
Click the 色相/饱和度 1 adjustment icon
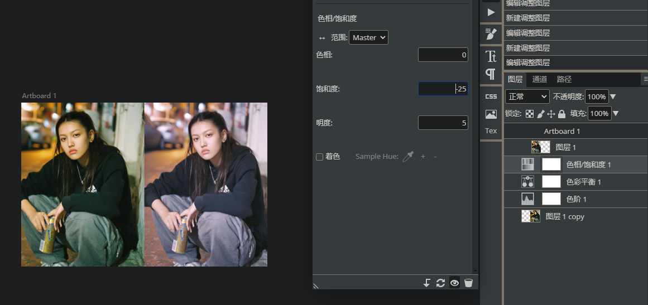pyautogui.click(x=528, y=164)
